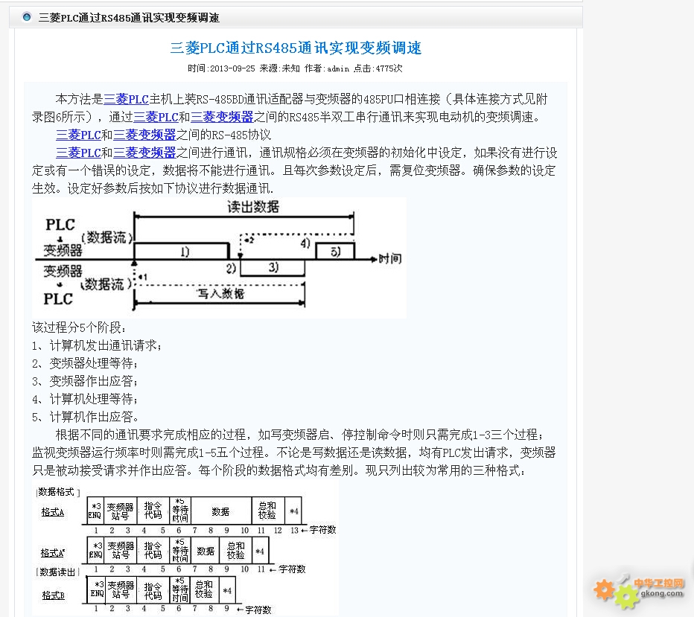694x617 pixels.
Task: Open the large blue article title heading
Action: pos(296,48)
